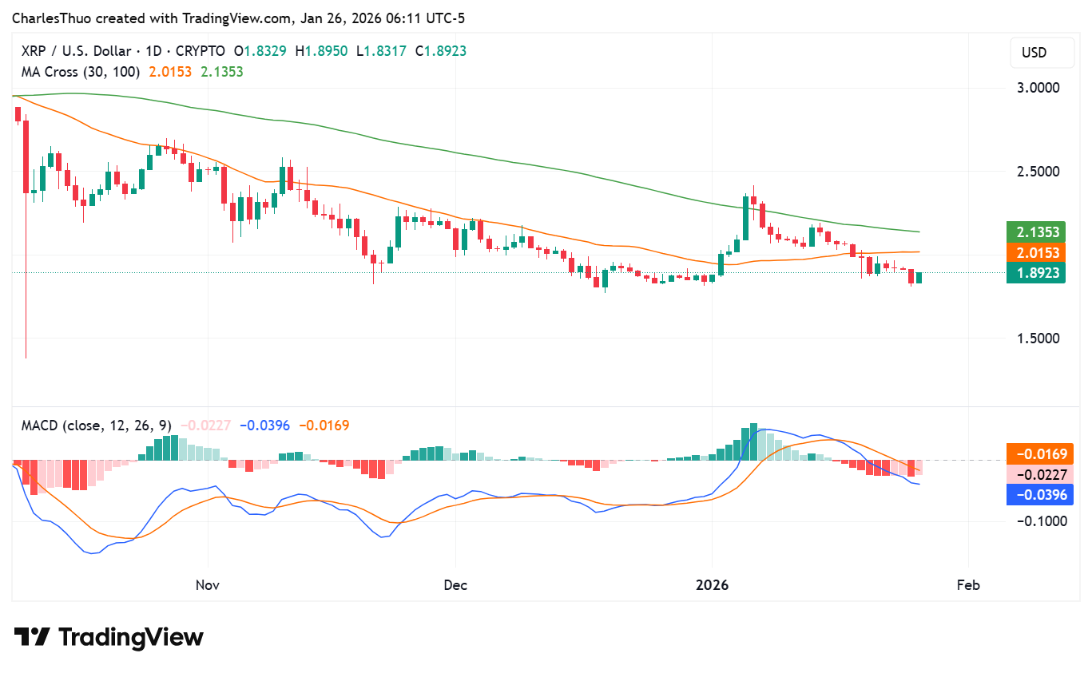Screen dimensions: 1092x673
Task: Click the XRP / U.S. Dollar symbol name
Action: point(76,50)
